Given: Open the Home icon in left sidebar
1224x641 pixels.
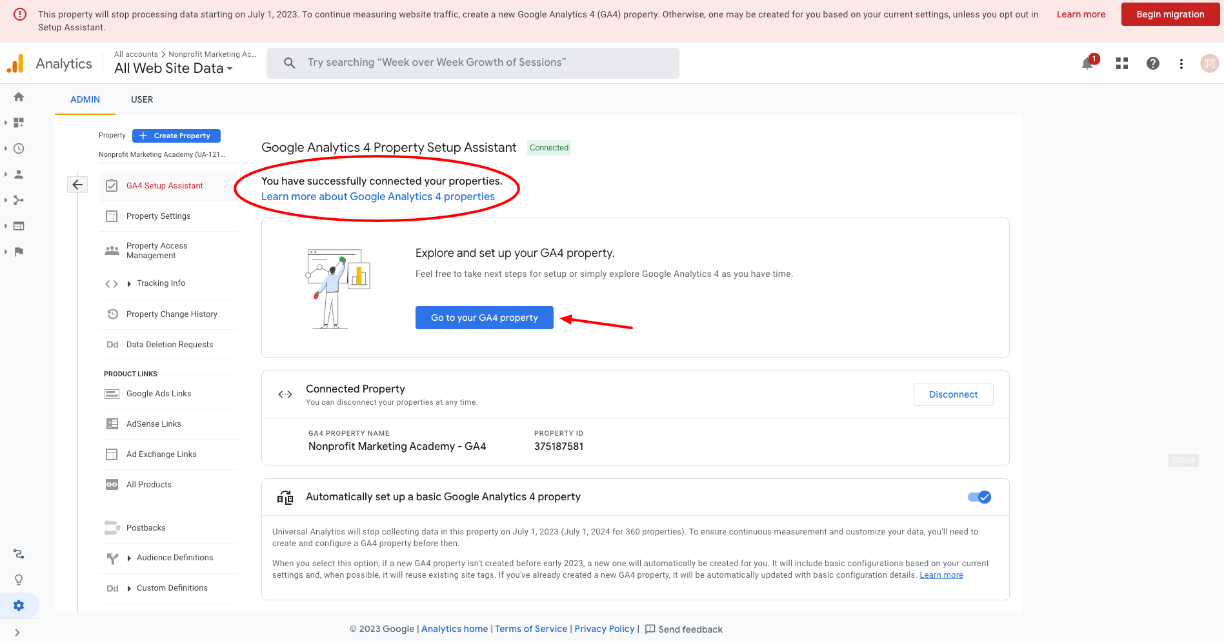Looking at the screenshot, I should [x=19, y=97].
